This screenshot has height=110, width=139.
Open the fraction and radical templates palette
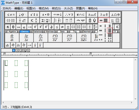(23, 20)
